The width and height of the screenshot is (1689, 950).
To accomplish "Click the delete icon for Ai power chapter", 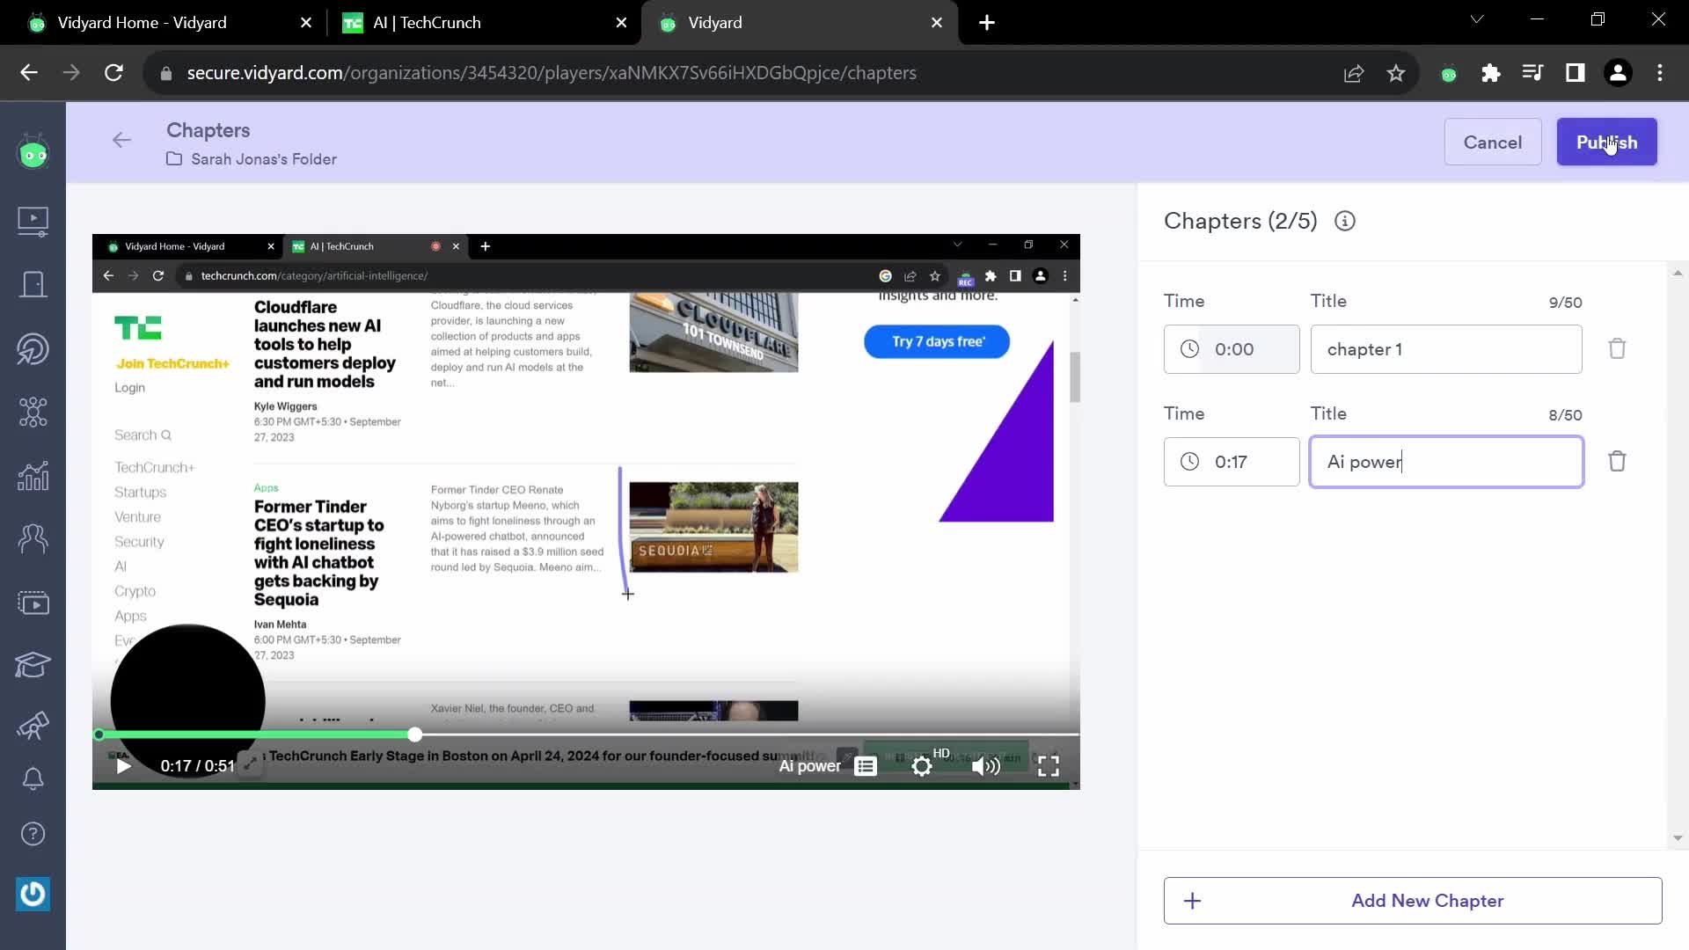I will pyautogui.click(x=1620, y=461).
